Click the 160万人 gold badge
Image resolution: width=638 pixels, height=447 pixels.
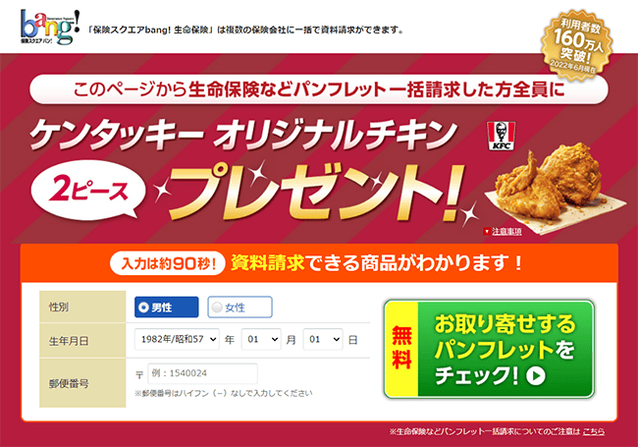click(576, 43)
